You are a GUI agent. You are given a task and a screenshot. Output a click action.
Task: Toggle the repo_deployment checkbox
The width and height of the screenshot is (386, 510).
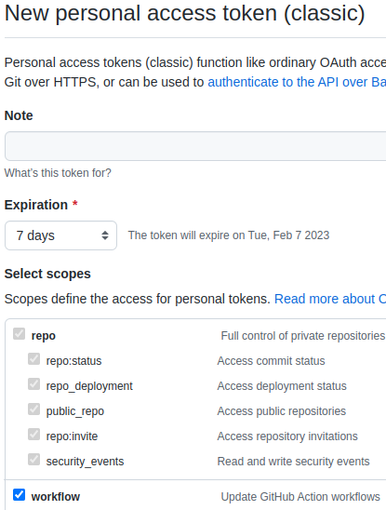[x=33, y=384]
